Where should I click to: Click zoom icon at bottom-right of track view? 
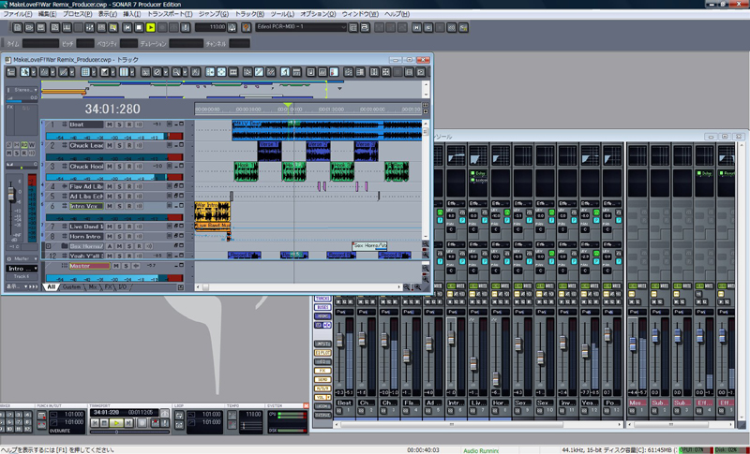click(417, 286)
